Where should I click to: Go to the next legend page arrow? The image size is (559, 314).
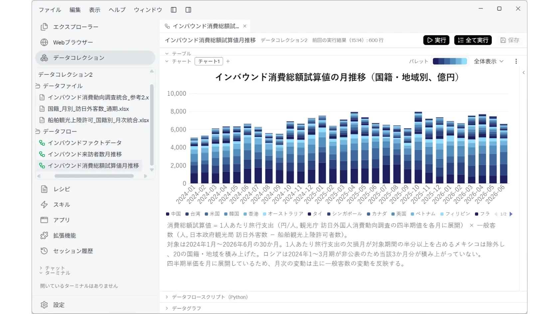511,214
